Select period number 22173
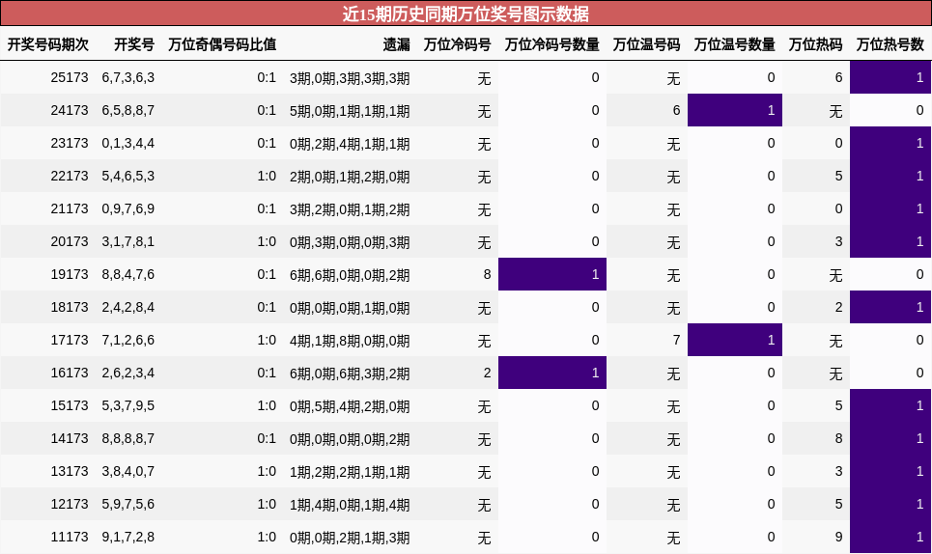 pos(70,177)
